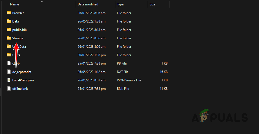Select the offline.bnk file name
Viewport: 259px width, 134px height.
(x=20, y=89)
